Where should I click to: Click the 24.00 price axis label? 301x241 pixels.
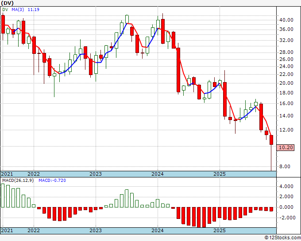(x=286, y=66)
